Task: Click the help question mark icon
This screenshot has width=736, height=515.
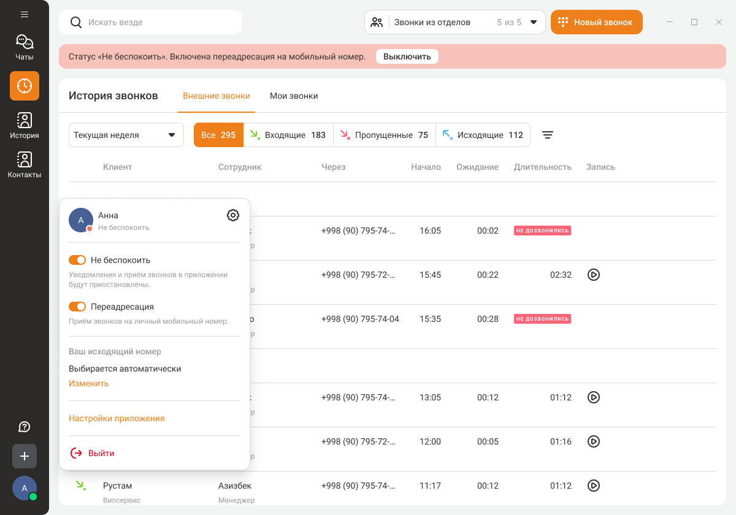Action: (x=25, y=427)
